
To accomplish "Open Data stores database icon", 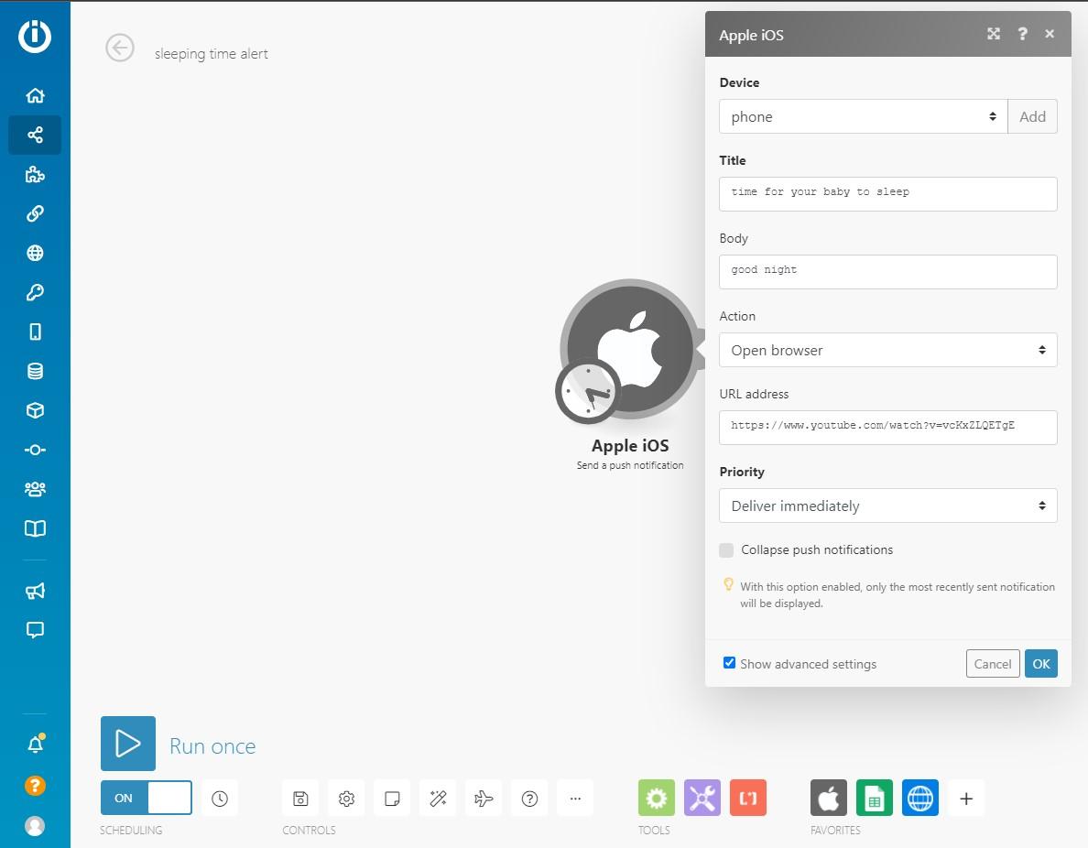I will (35, 371).
